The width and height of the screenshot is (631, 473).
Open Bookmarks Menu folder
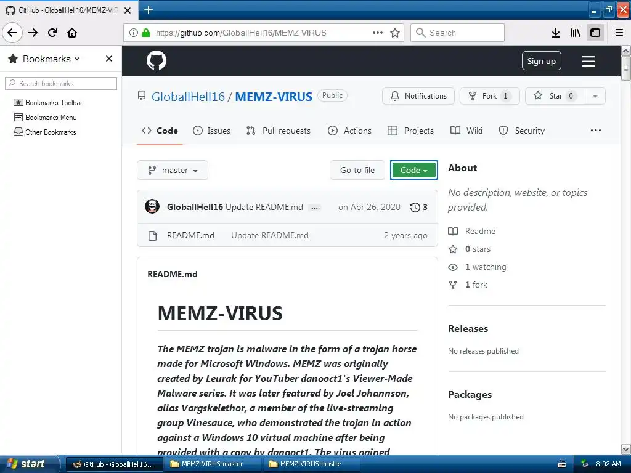click(45, 118)
